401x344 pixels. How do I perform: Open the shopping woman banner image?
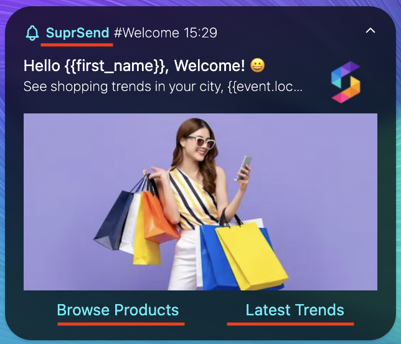(200, 202)
